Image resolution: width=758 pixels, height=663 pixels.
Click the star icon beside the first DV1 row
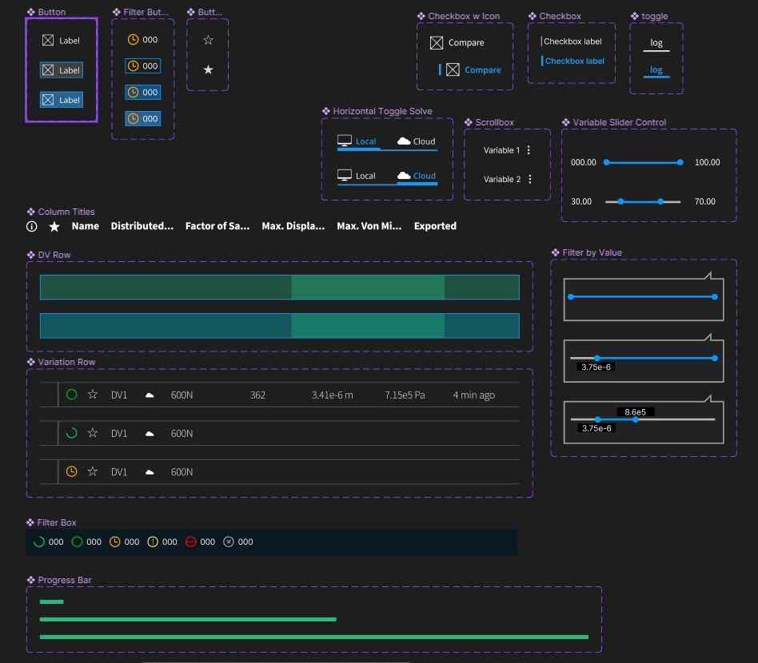coord(92,395)
